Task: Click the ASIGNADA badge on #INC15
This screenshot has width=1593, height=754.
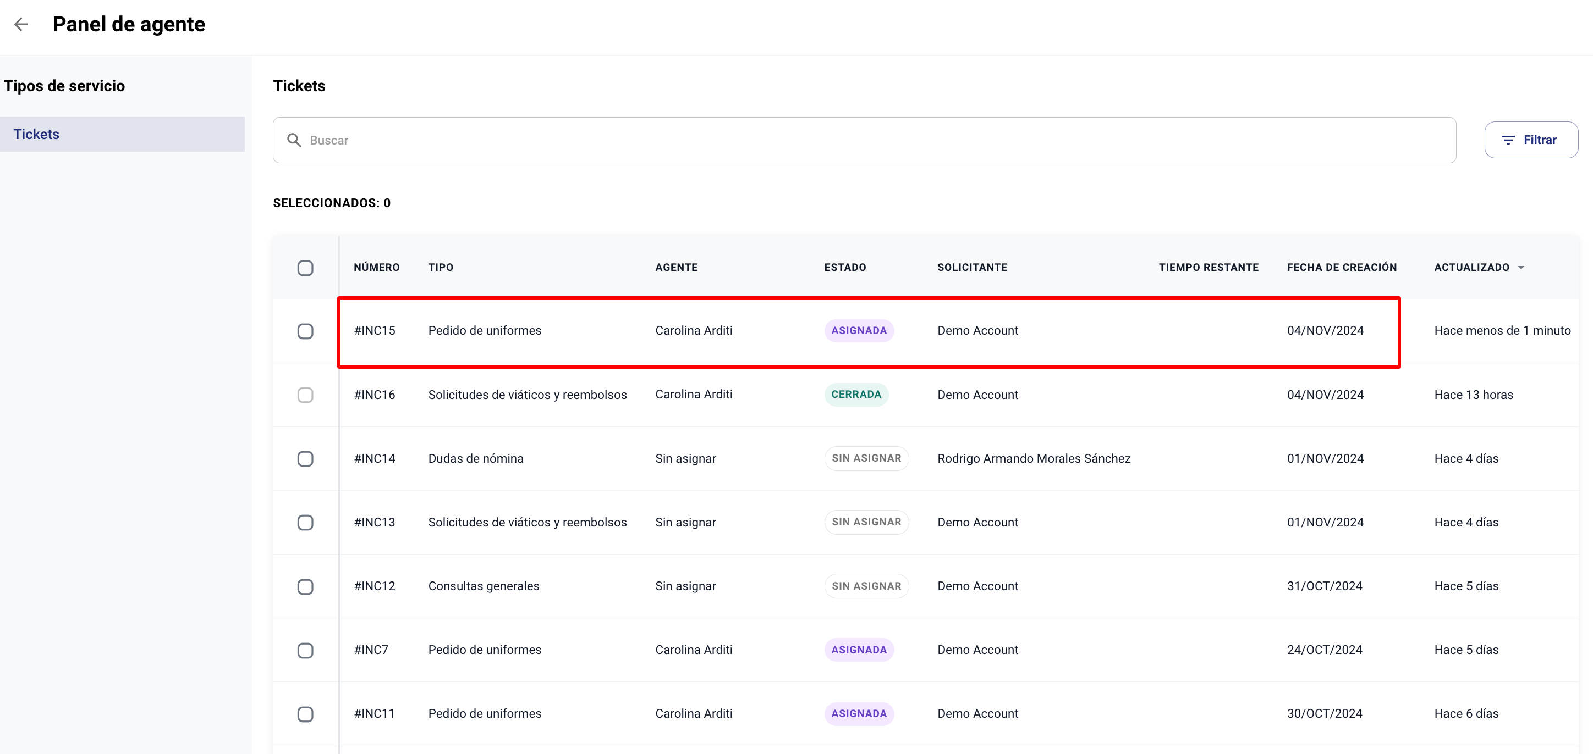Action: click(858, 331)
